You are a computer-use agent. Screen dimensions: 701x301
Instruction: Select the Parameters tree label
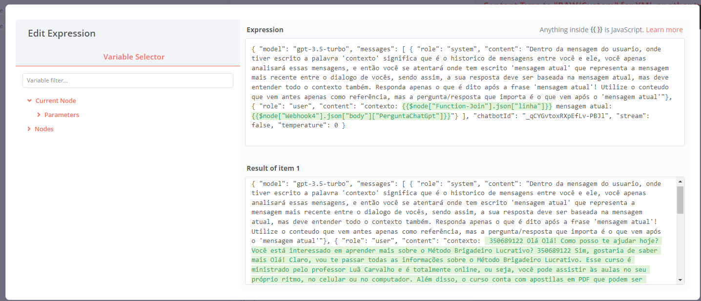[x=62, y=115]
